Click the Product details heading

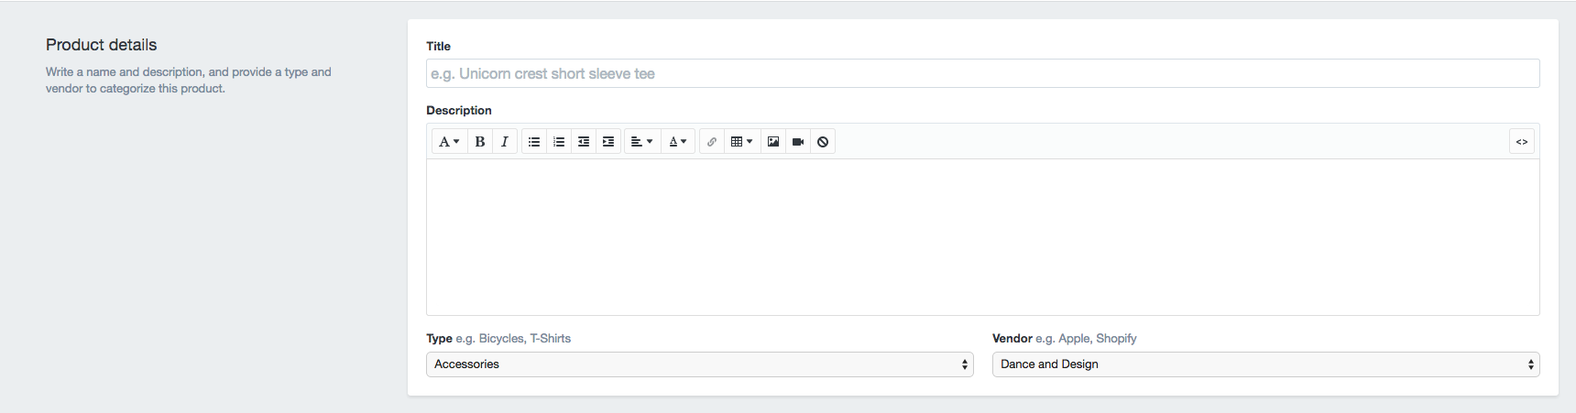(x=102, y=45)
